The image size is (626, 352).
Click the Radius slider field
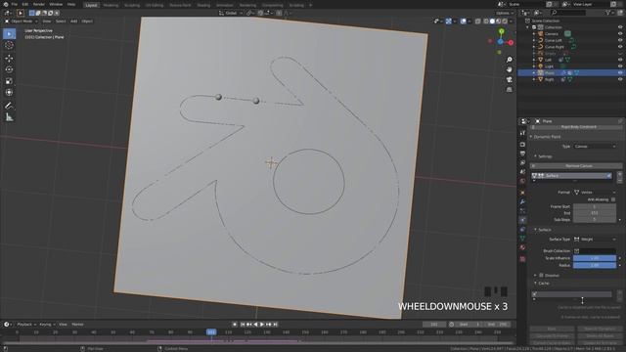click(x=595, y=265)
